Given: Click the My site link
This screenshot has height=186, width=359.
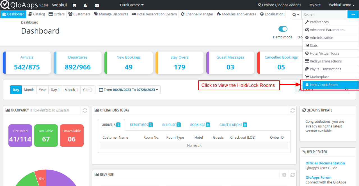Looking at the screenshot, I should (315, 5).
